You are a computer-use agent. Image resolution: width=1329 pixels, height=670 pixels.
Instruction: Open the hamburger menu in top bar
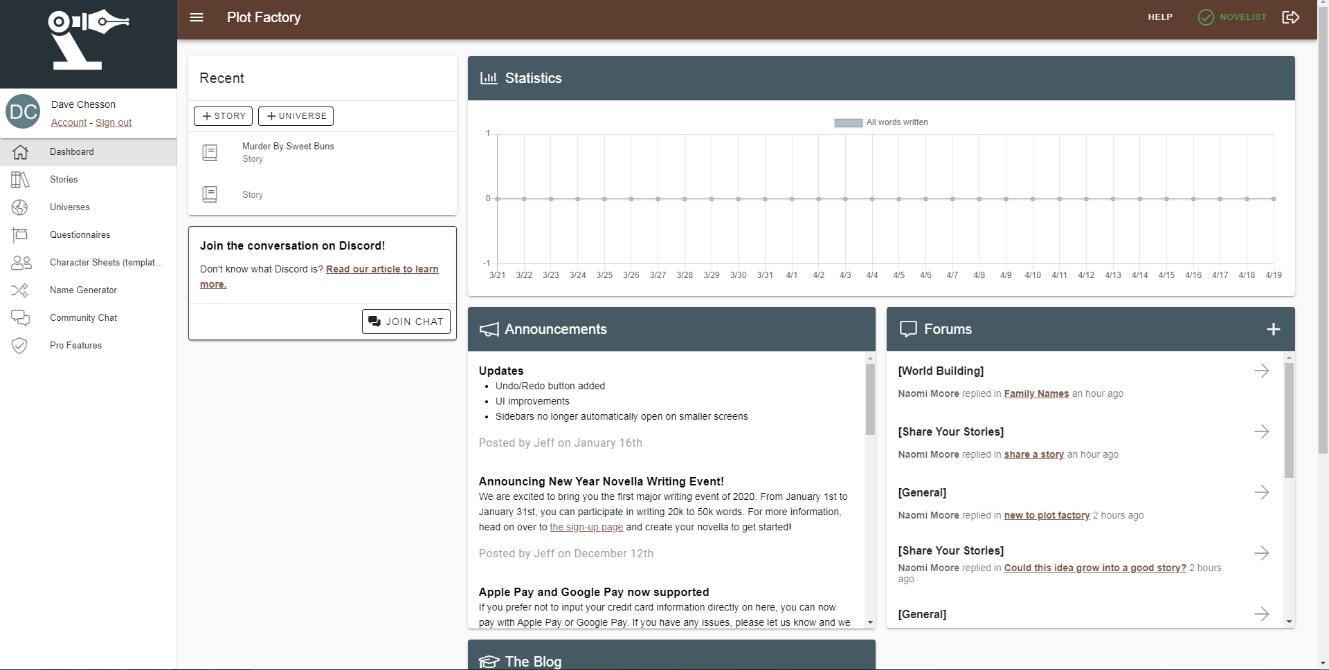coord(197,17)
